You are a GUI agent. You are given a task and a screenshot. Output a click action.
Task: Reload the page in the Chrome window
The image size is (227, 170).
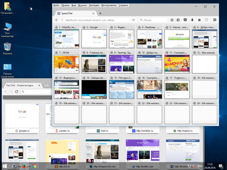(x=16, y=92)
